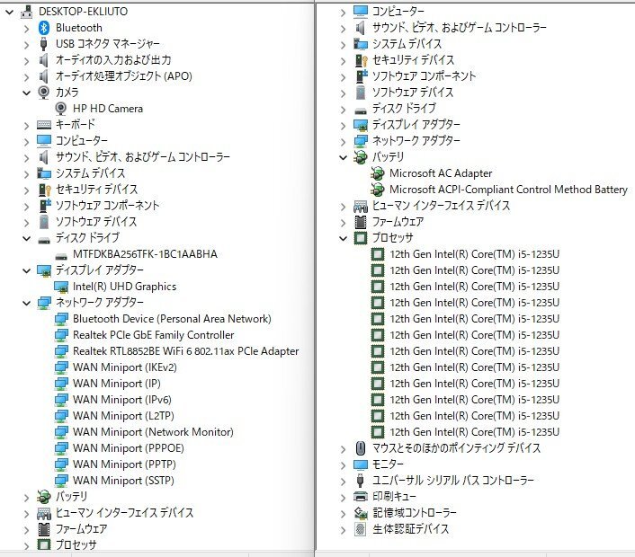Click the ファームウェア chip icon in right pane
635x557 pixels.
(360, 222)
